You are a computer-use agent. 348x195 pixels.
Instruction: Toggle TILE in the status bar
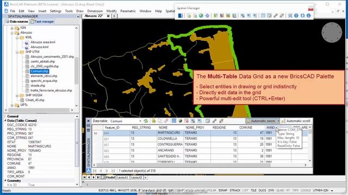253,190
